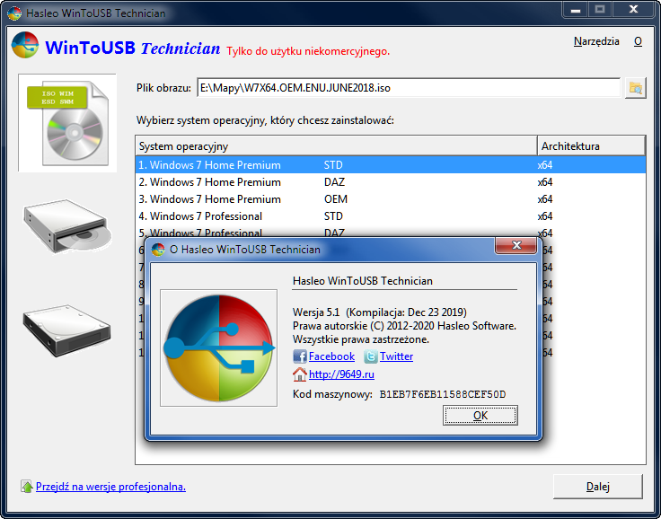The image size is (661, 519).
Task: Click the OK button in About dialog
Action: (480, 416)
